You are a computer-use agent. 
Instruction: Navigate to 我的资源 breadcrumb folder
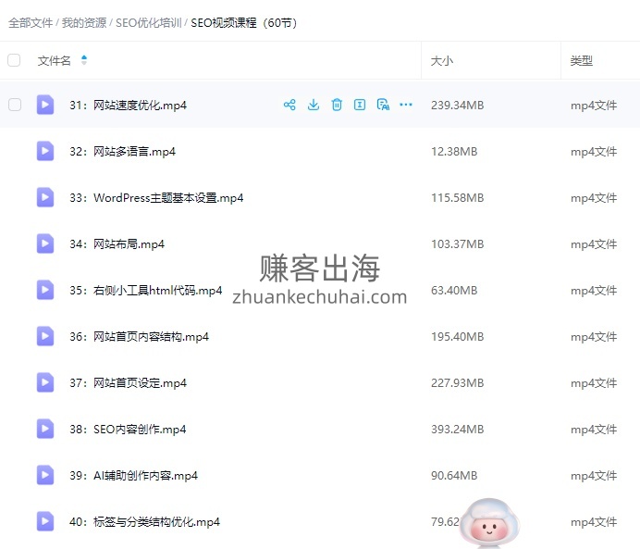[84, 23]
